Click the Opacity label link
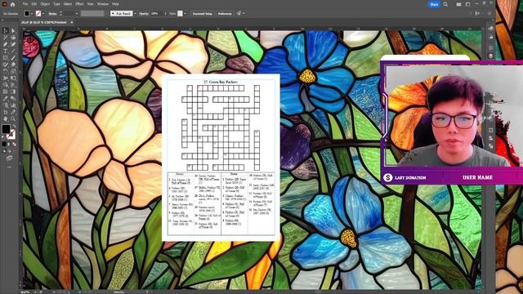 144,14
